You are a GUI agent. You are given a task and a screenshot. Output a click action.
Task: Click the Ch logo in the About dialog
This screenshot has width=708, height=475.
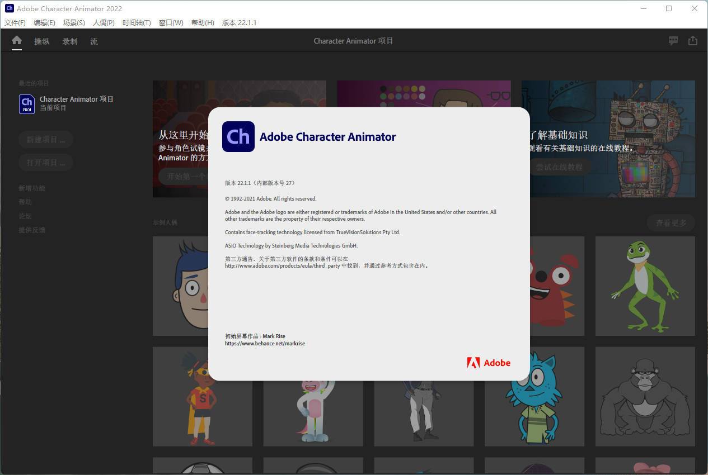[x=238, y=136]
